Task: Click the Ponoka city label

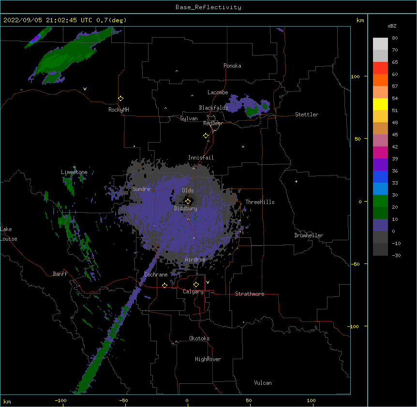Action: [x=232, y=66]
